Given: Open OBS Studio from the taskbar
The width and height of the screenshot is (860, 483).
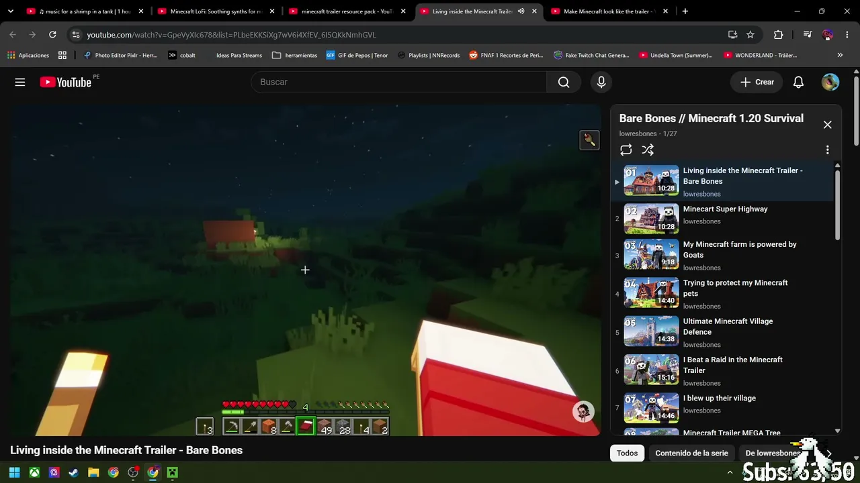Looking at the screenshot, I should 133,472.
